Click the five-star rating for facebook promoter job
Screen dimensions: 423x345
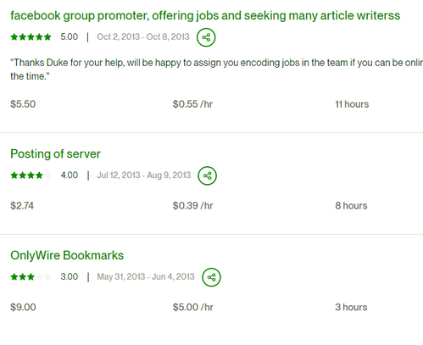click(x=31, y=37)
